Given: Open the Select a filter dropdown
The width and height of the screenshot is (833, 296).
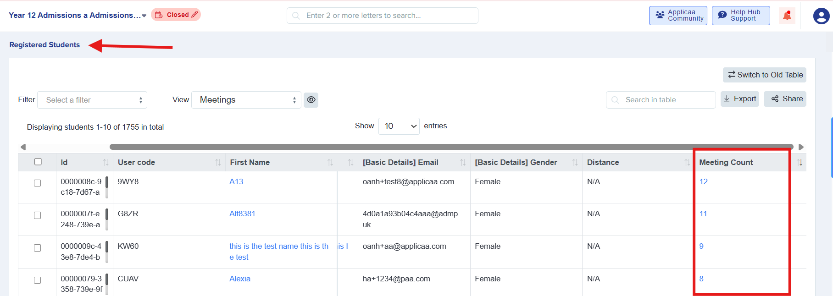Looking at the screenshot, I should [x=92, y=100].
